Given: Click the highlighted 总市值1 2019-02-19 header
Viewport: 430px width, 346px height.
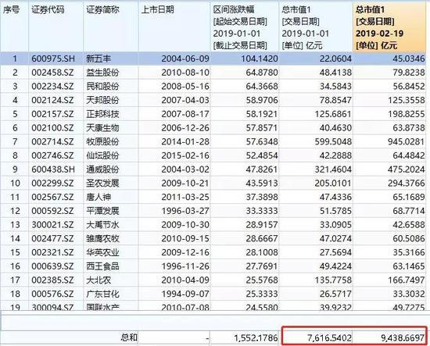Looking at the screenshot, I should (389, 27).
